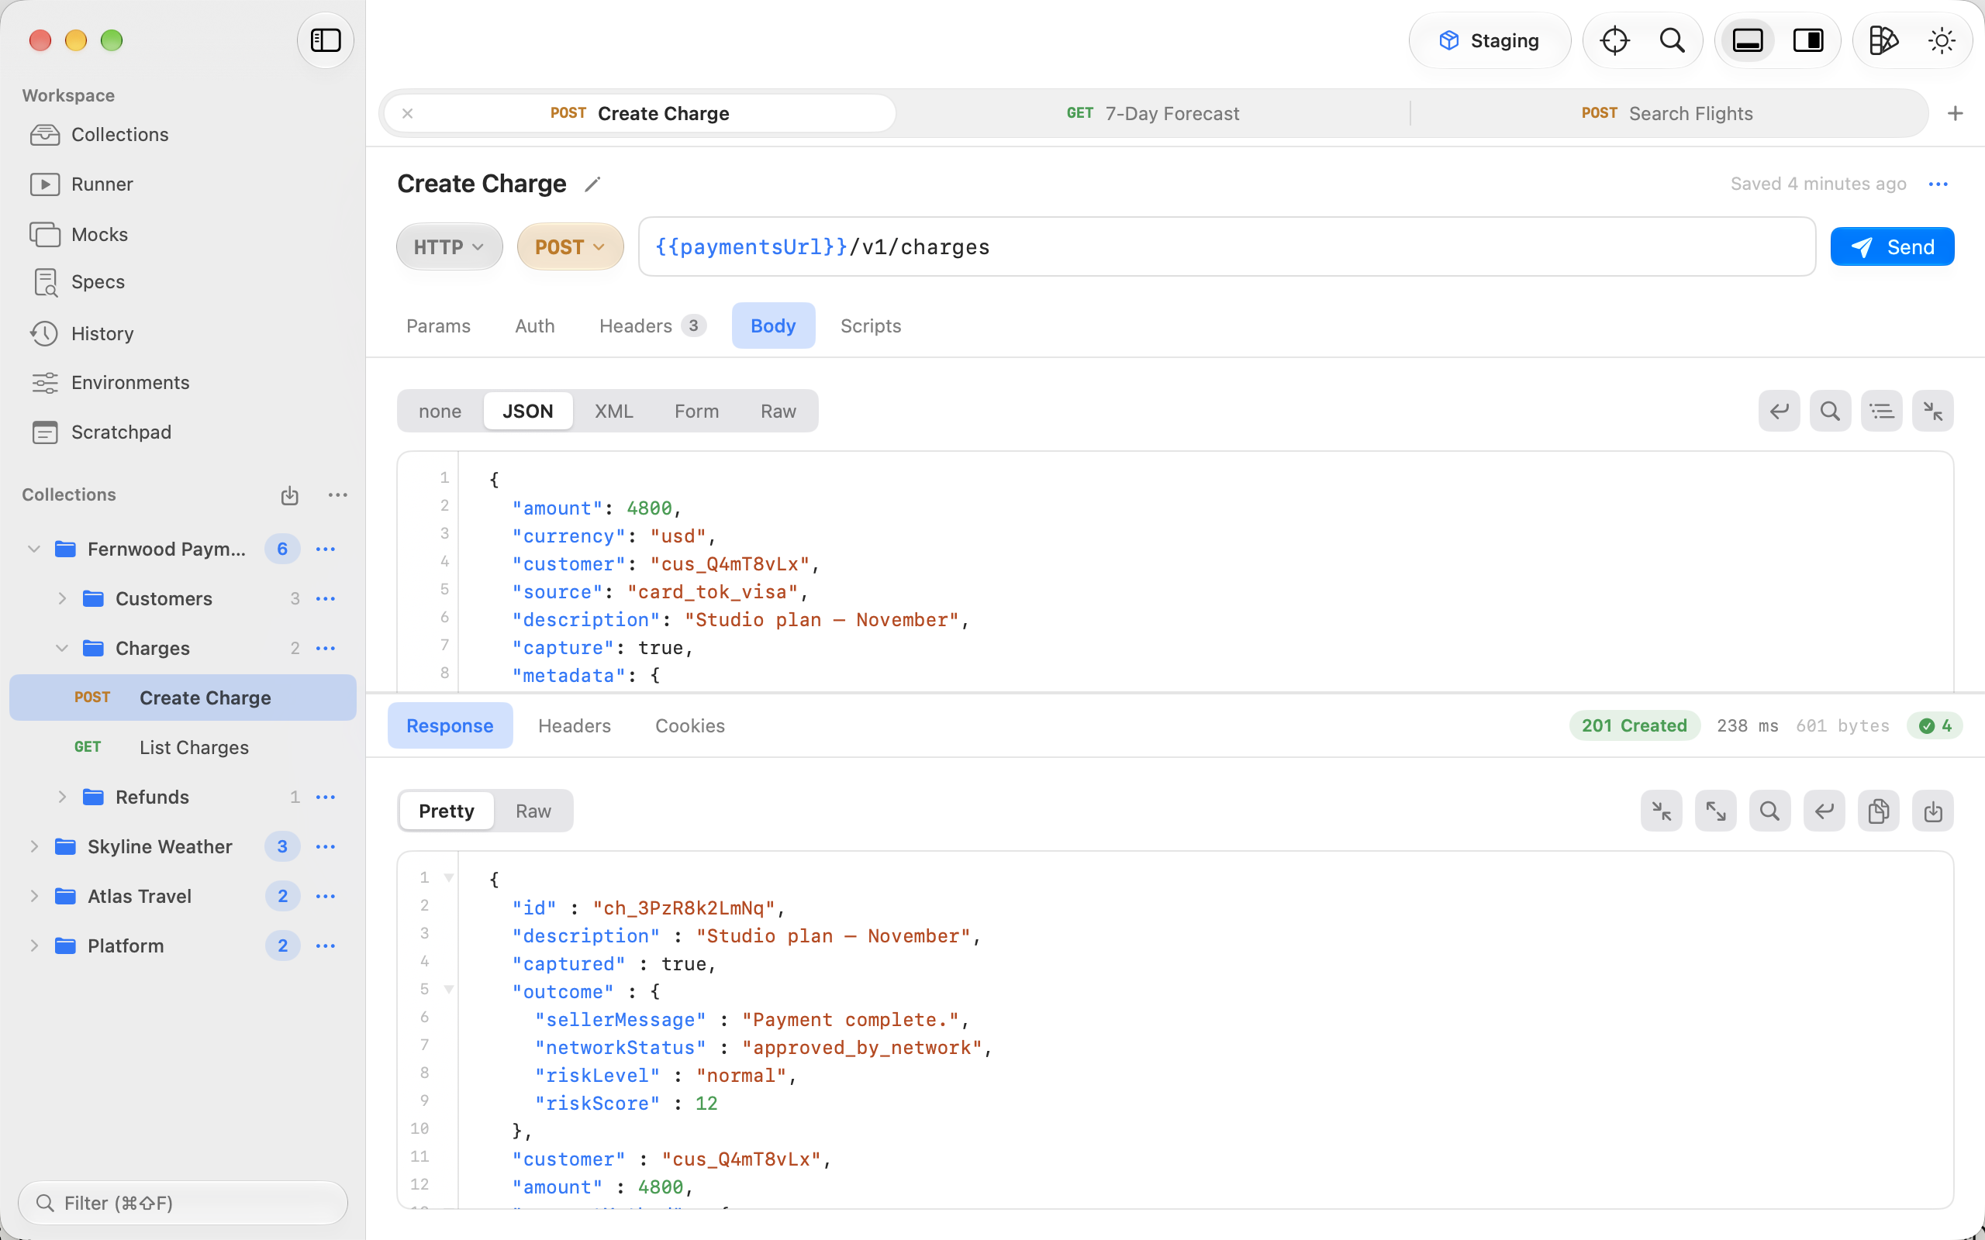Open Create Charge more options dots

(x=1938, y=184)
